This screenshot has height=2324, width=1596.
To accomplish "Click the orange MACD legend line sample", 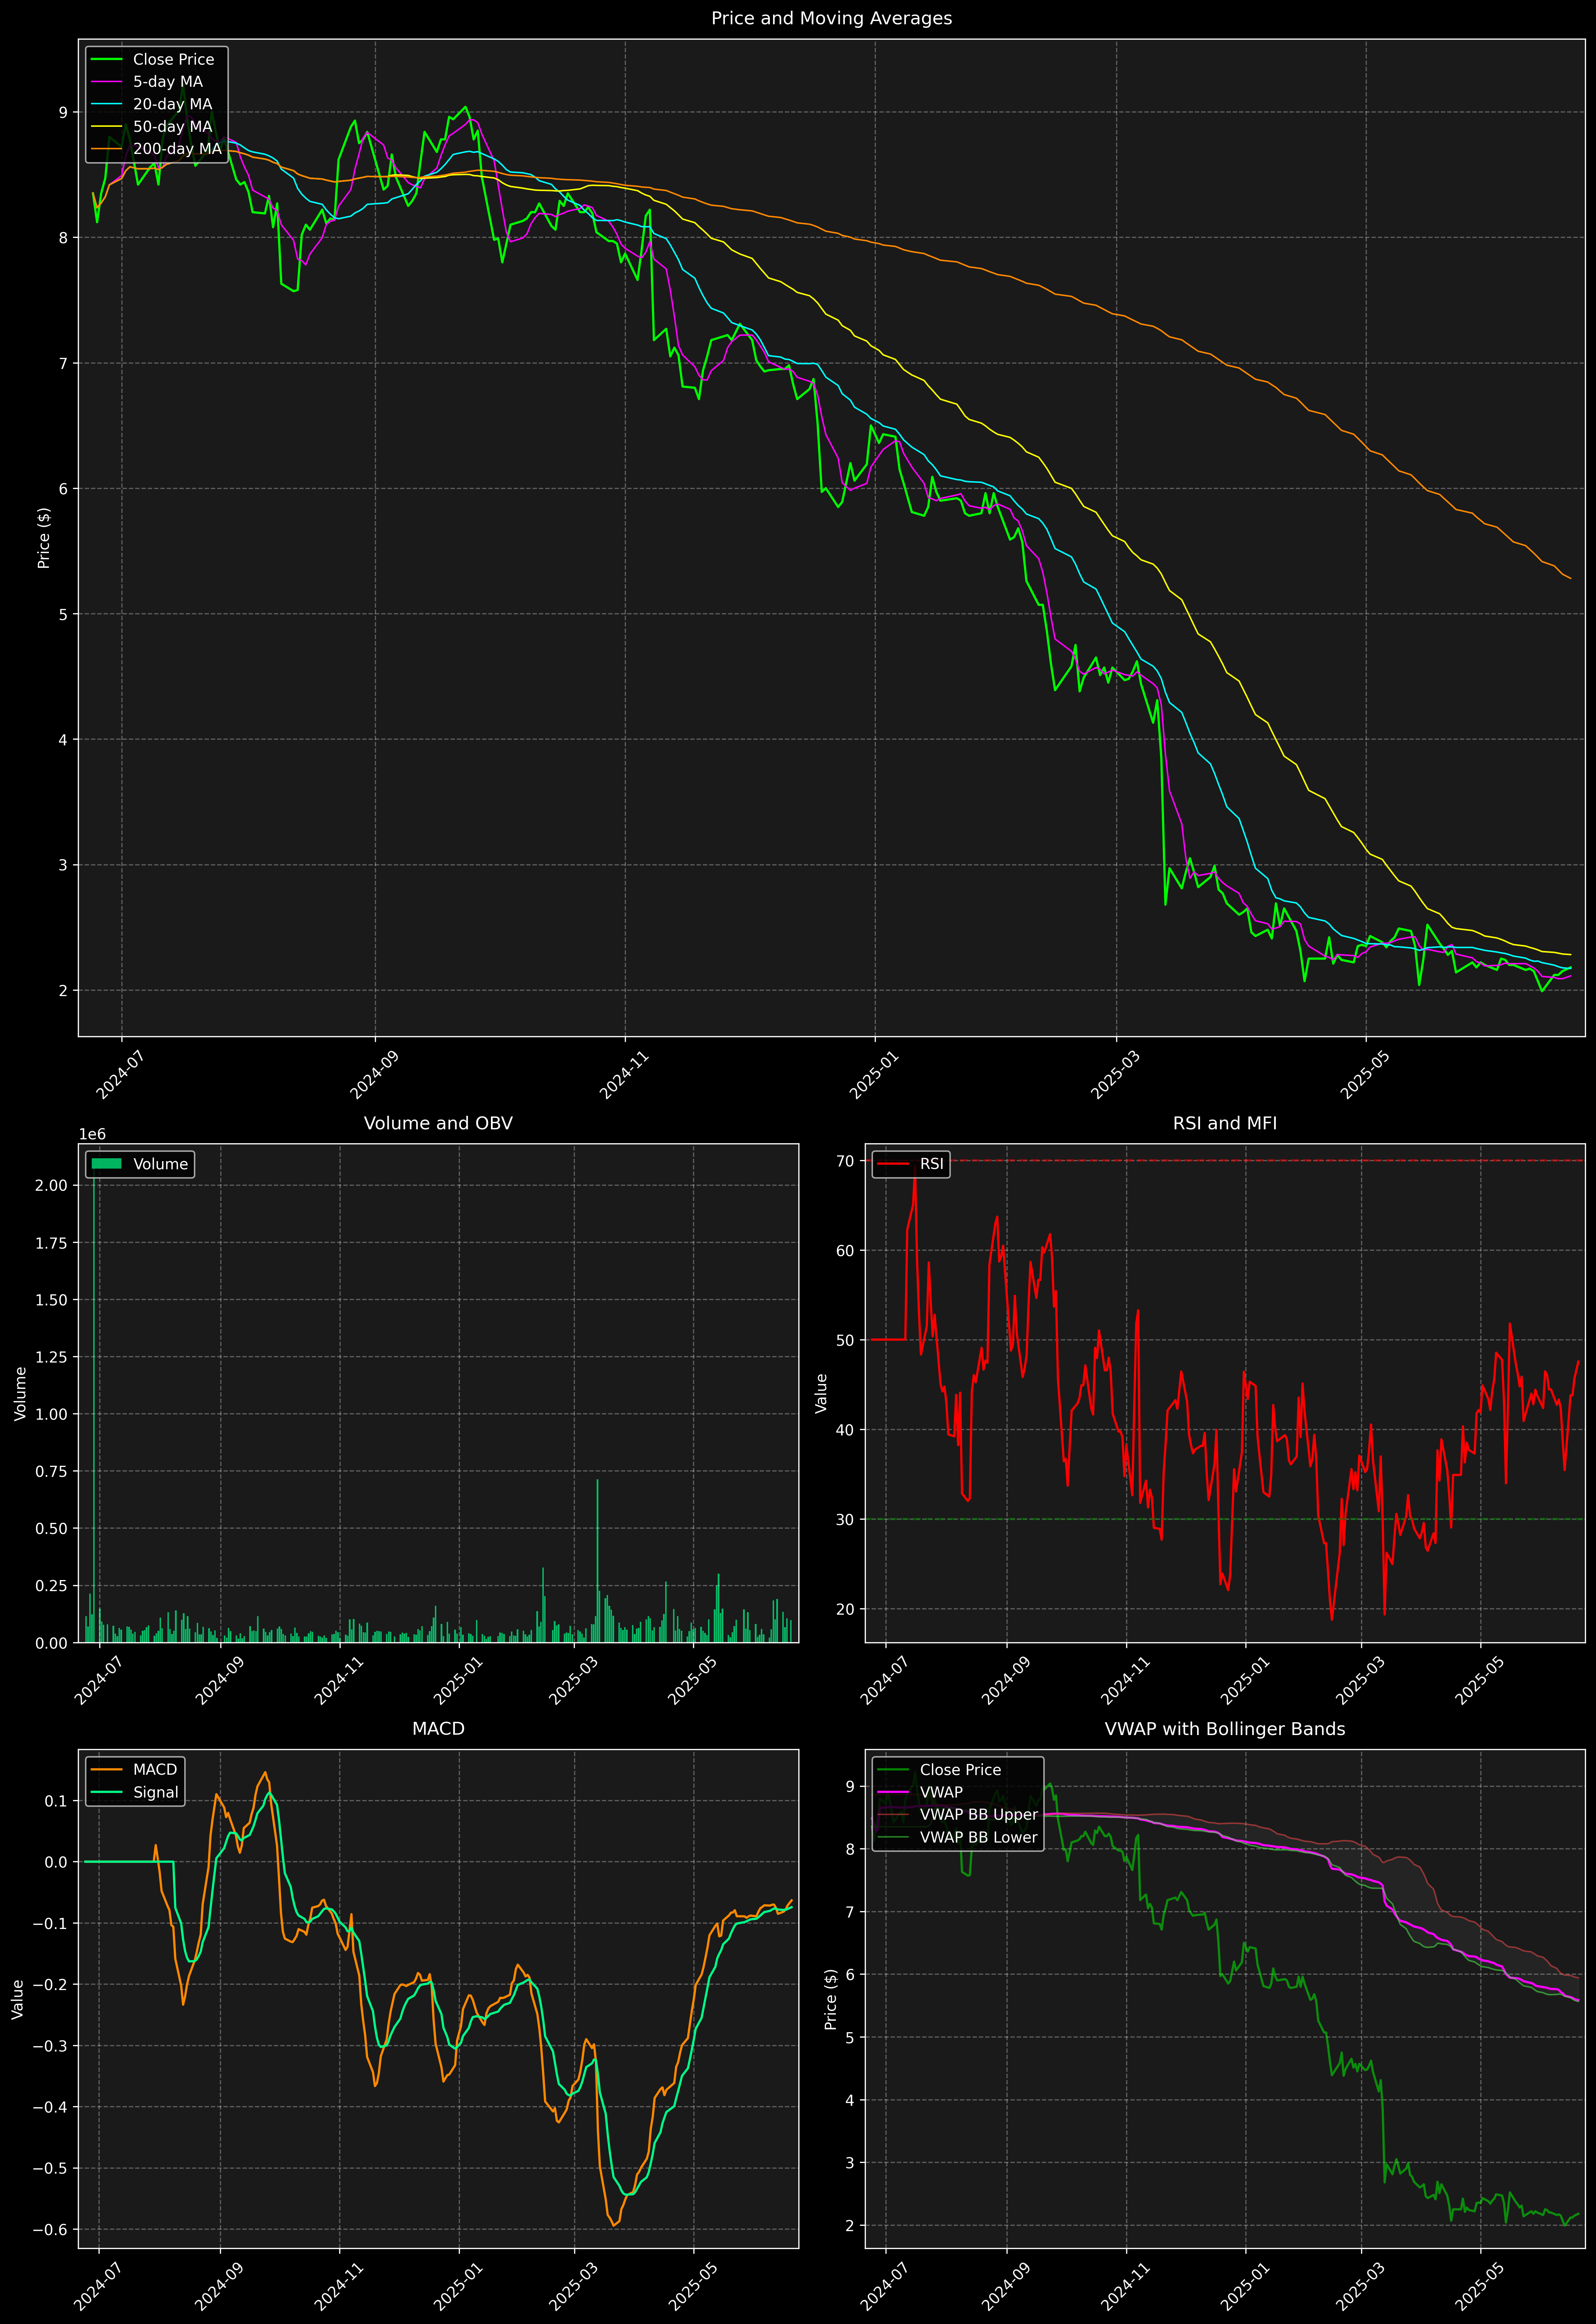I will [106, 1770].
